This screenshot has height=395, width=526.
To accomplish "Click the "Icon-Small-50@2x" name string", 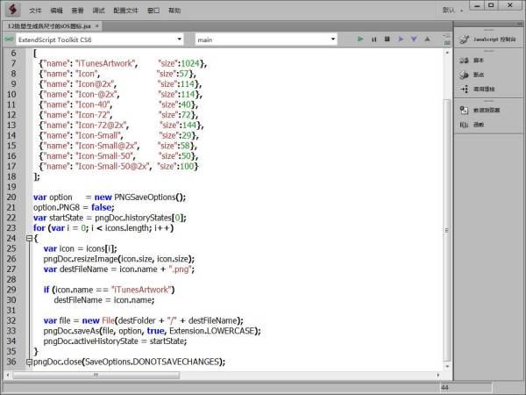I will tap(112, 166).
